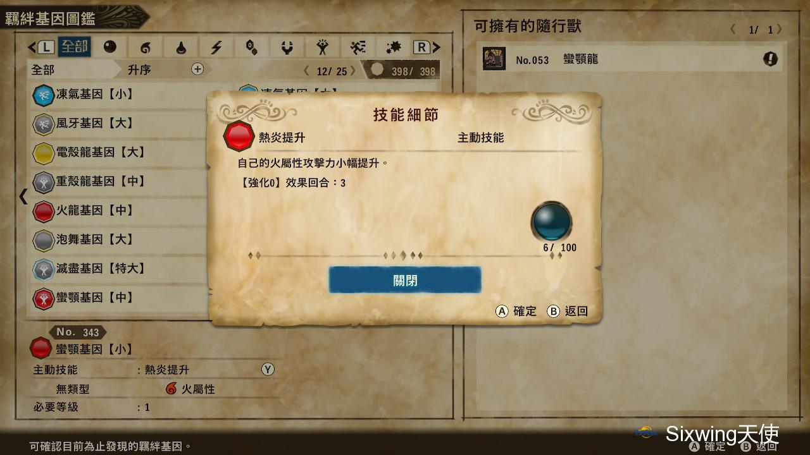Select No.053 蠻顎龍 monstie entry
This screenshot has width=810, height=455.
(632, 59)
